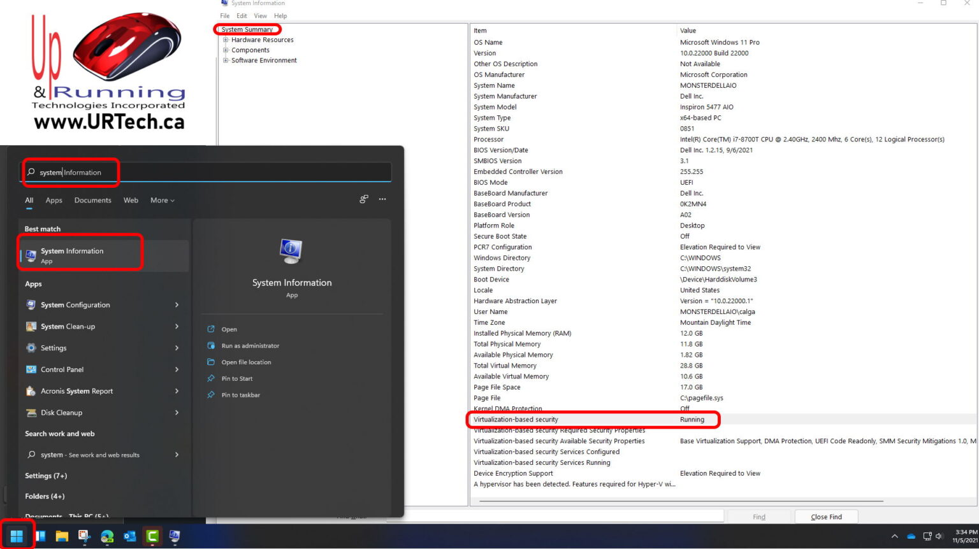Open Disk Cleanup from the search results
This screenshot has height=549, width=979.
click(x=62, y=413)
